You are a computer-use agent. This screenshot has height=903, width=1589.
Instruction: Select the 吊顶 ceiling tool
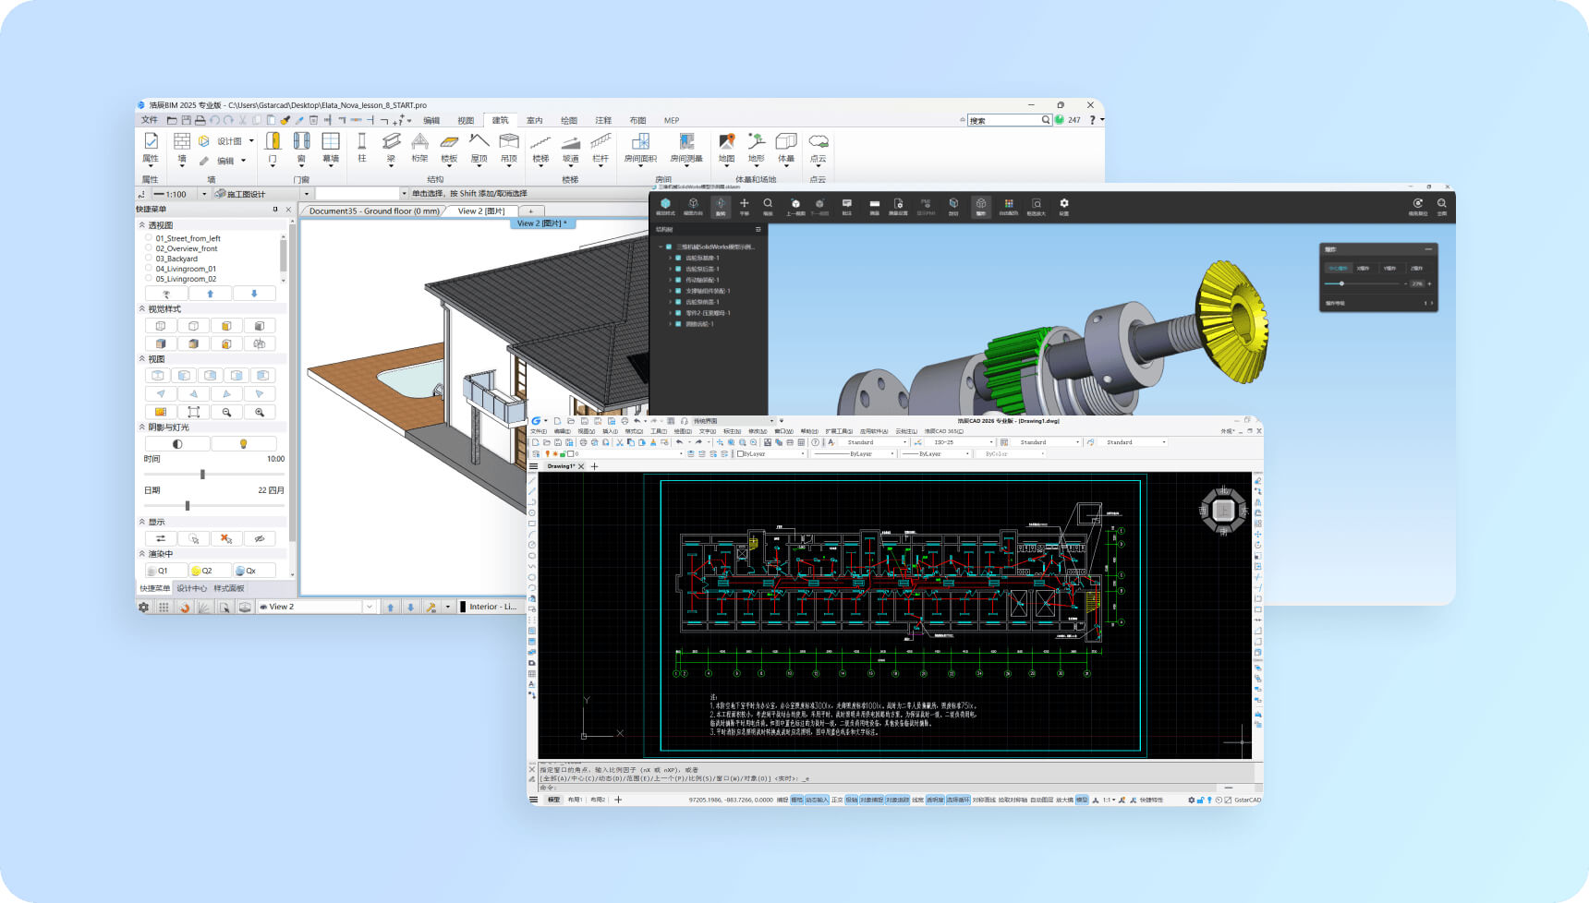click(x=508, y=147)
